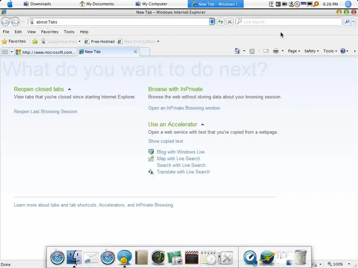The image size is (358, 268).
Task: Expand the Suggested Sites dropdown
Action: 79,42
